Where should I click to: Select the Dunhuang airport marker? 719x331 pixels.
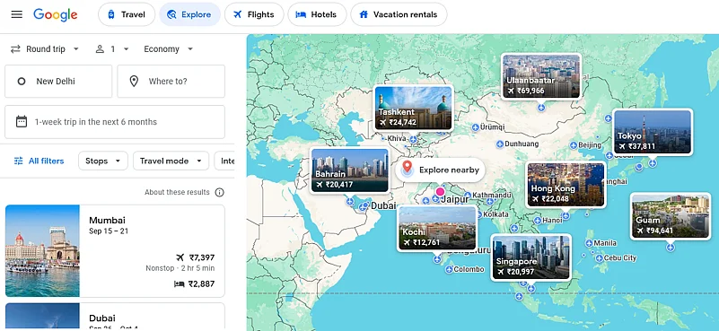click(499, 144)
